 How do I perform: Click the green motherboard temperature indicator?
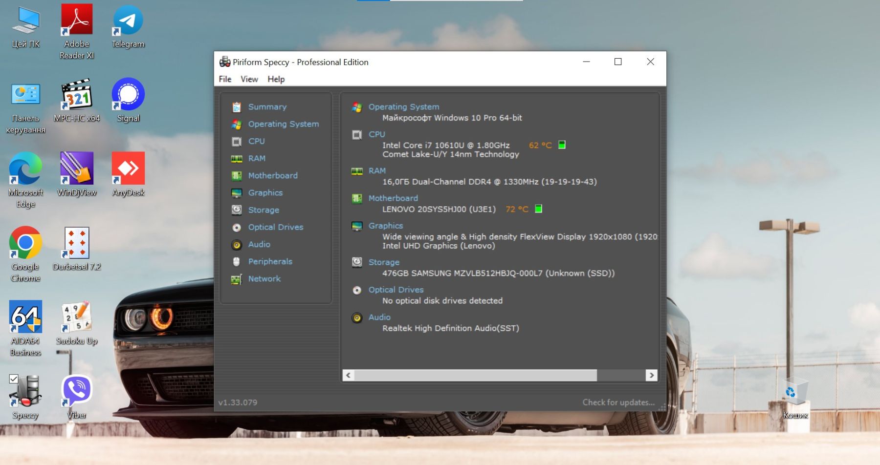pos(538,209)
